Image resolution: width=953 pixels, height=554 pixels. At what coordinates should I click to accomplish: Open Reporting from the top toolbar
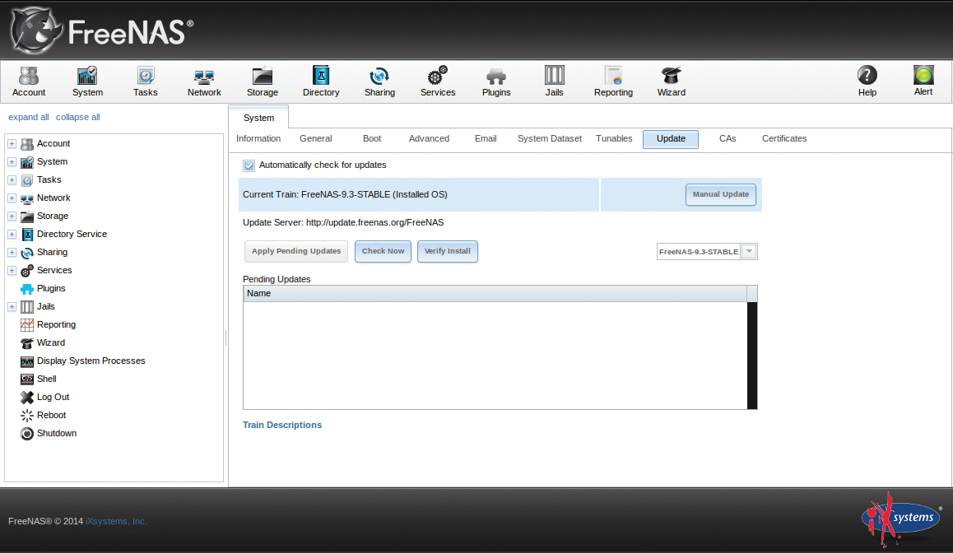click(613, 81)
